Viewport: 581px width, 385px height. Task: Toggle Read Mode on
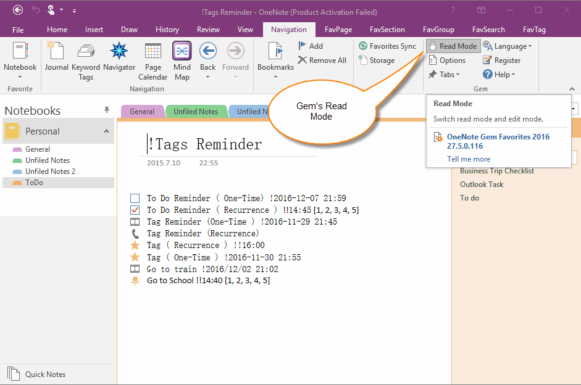tap(453, 46)
